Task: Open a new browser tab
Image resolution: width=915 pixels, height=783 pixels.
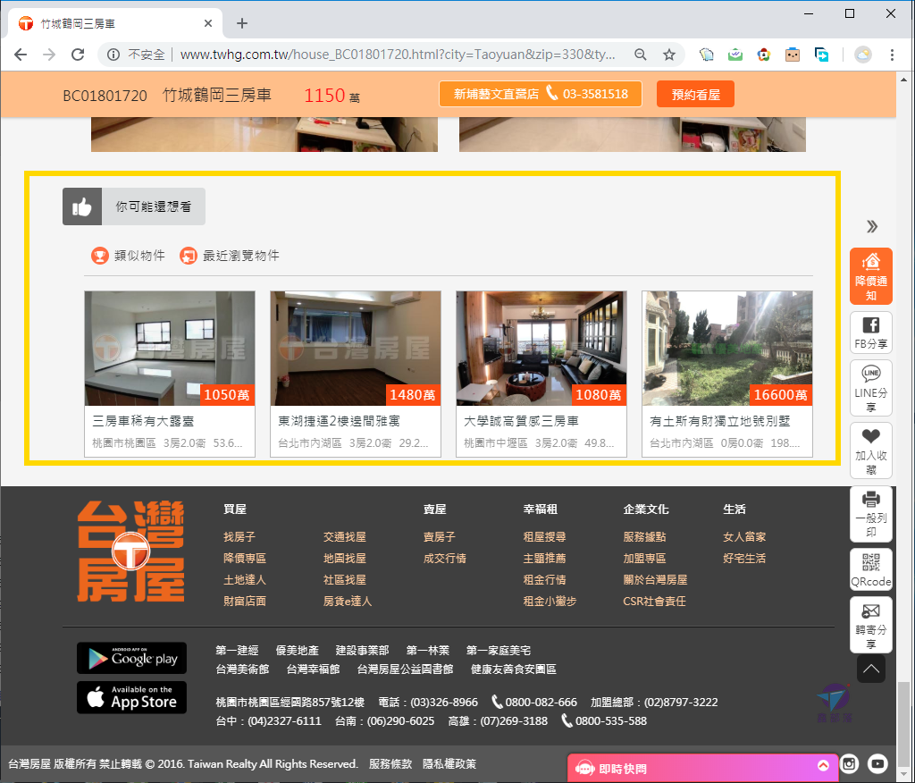Action: coord(242,23)
